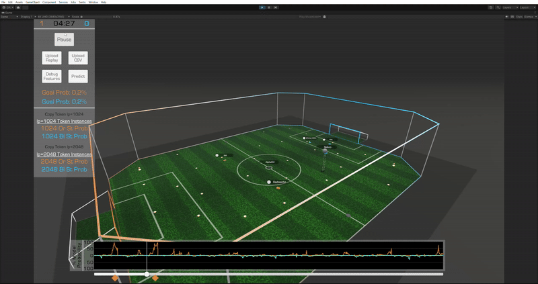Open the Display 1 dropdown

(26, 15)
